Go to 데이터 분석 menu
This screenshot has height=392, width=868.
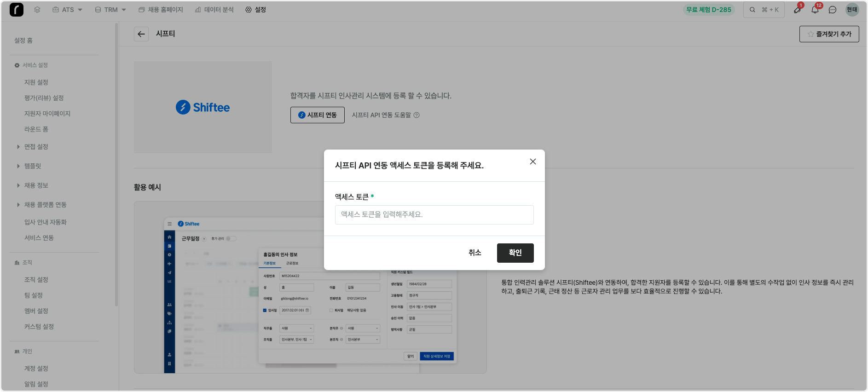(214, 10)
